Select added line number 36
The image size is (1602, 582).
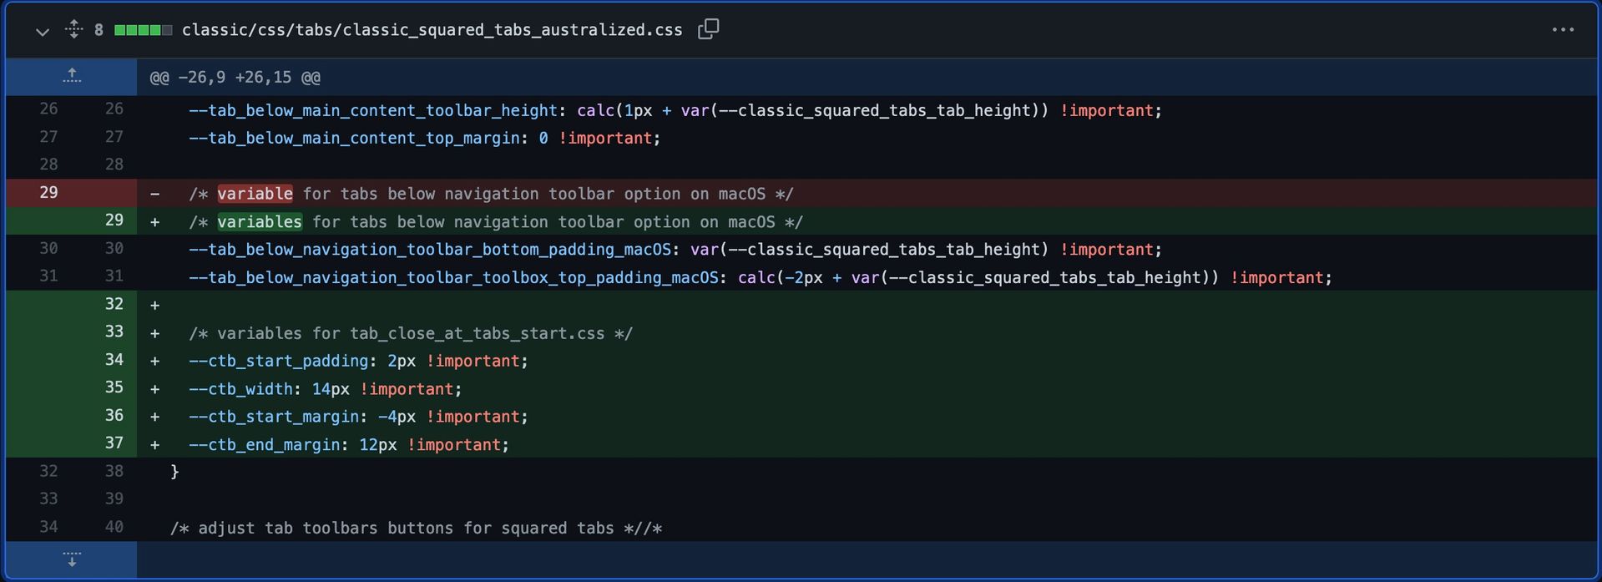pyautogui.click(x=114, y=415)
